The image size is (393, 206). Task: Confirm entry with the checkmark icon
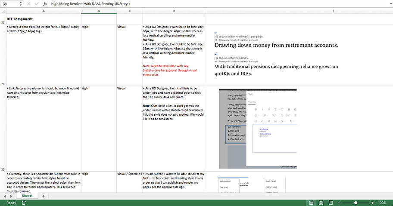[x=37, y=4]
